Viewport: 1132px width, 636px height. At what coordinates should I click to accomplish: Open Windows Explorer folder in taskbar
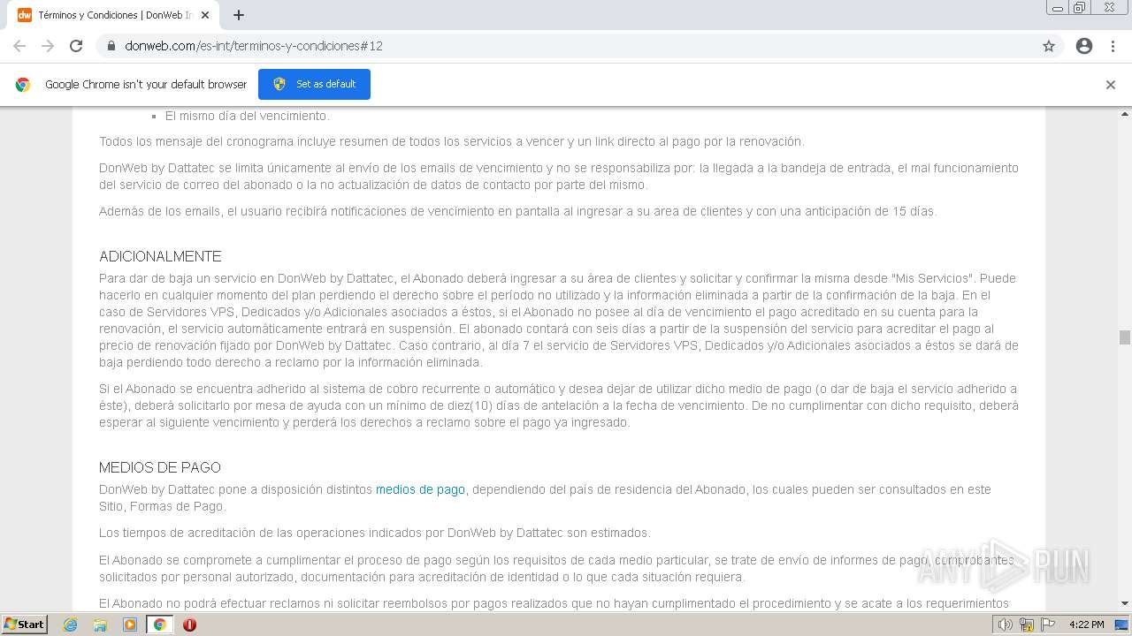[100, 625]
